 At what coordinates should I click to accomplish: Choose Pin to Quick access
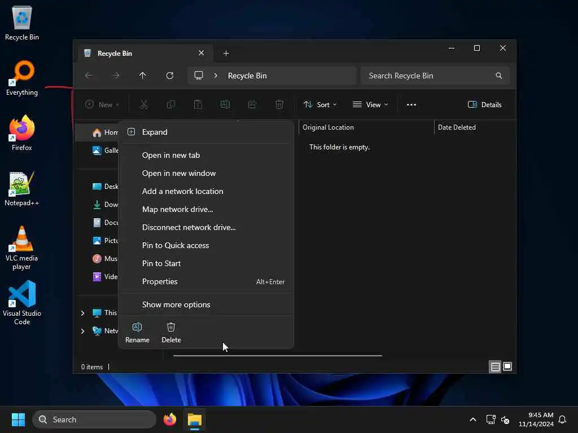(x=205, y=245)
